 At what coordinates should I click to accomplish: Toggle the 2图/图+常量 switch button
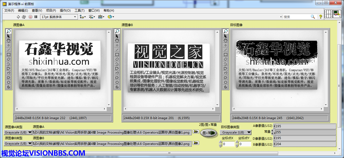tap(208, 133)
